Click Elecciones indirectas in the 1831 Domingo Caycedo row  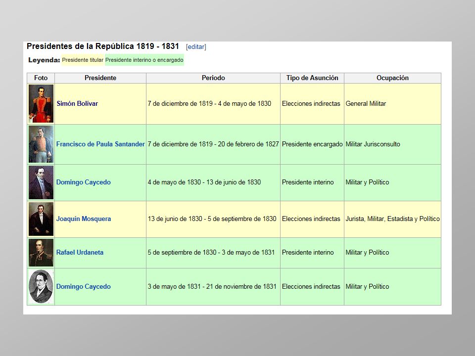tap(311, 286)
